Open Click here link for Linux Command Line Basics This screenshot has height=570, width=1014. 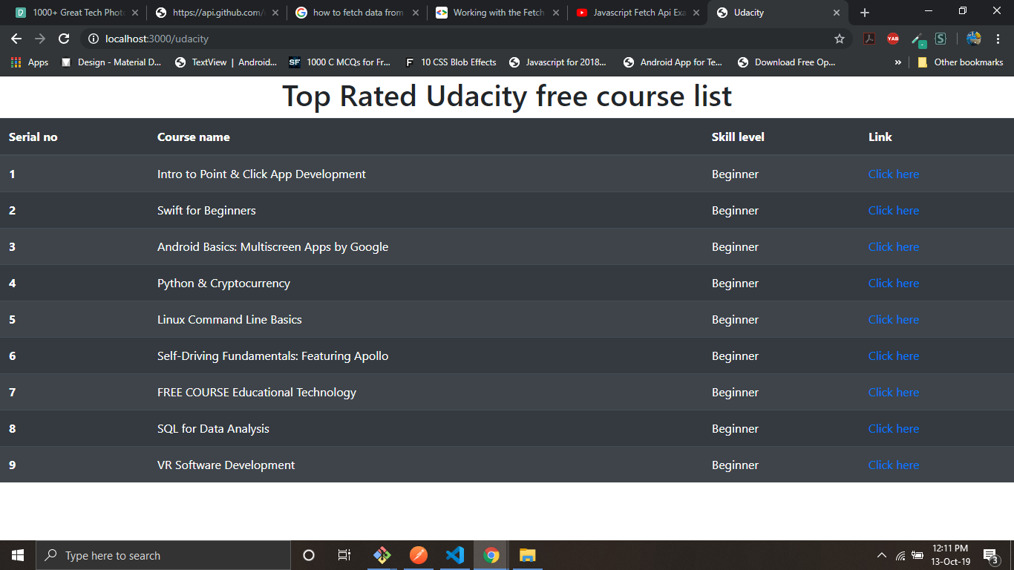tap(893, 320)
